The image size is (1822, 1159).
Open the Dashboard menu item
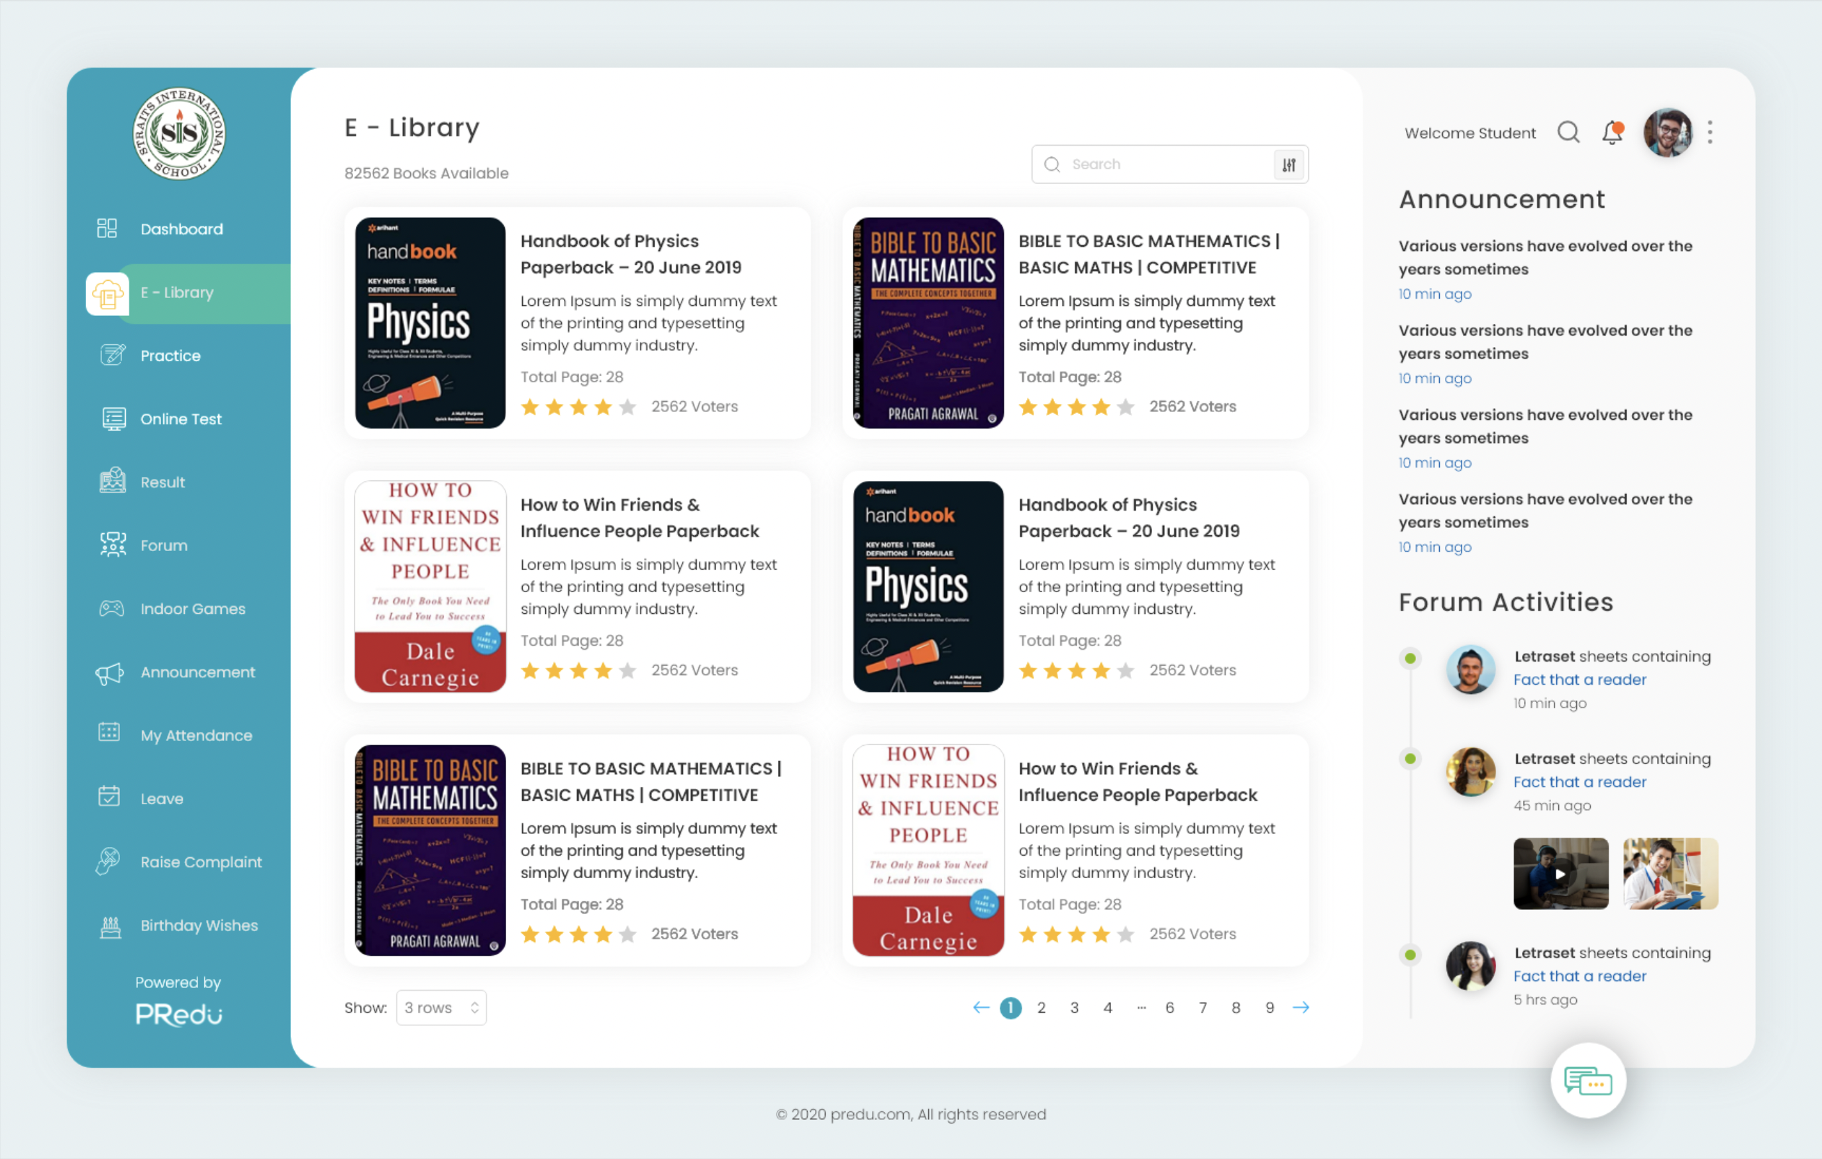tap(181, 228)
